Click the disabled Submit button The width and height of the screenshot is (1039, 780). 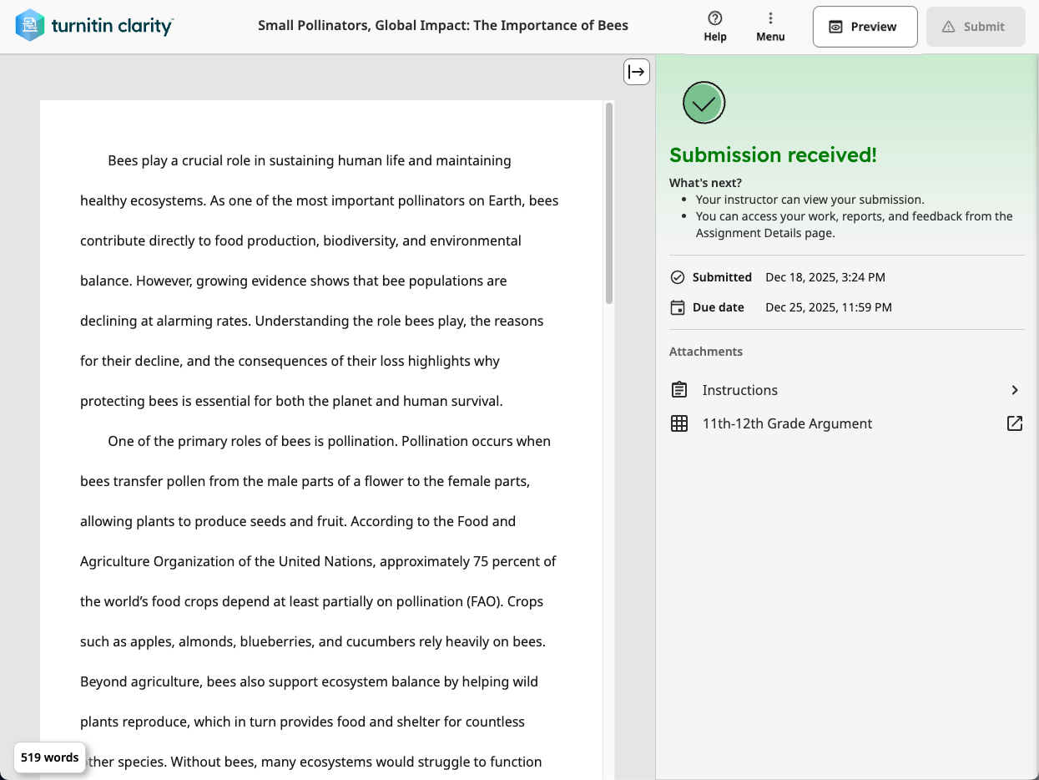tap(976, 27)
